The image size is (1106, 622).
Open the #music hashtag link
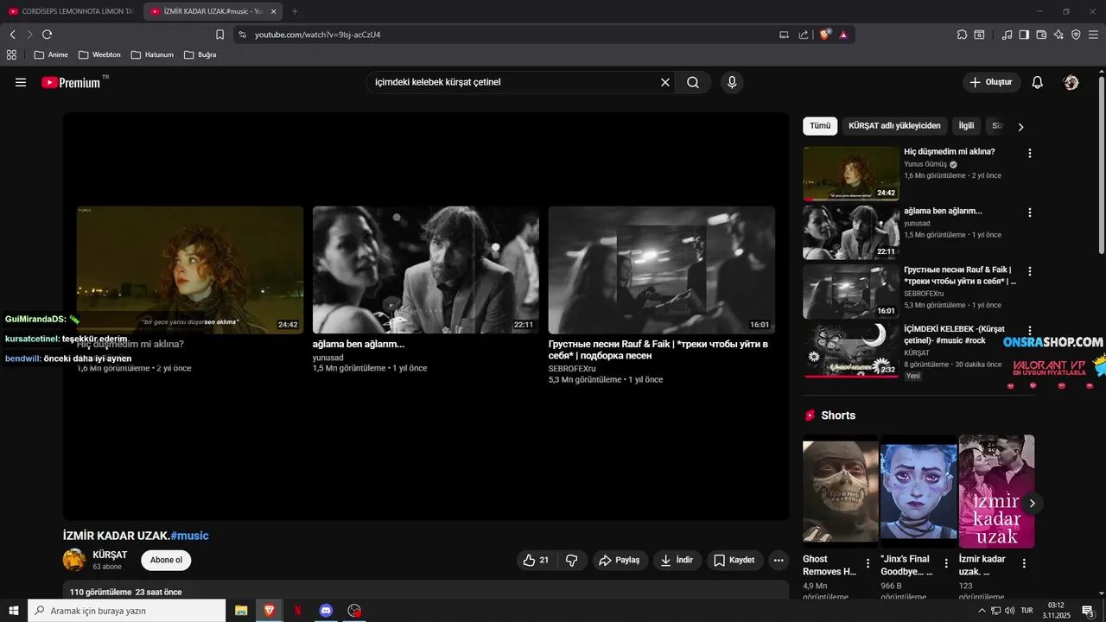tap(189, 536)
